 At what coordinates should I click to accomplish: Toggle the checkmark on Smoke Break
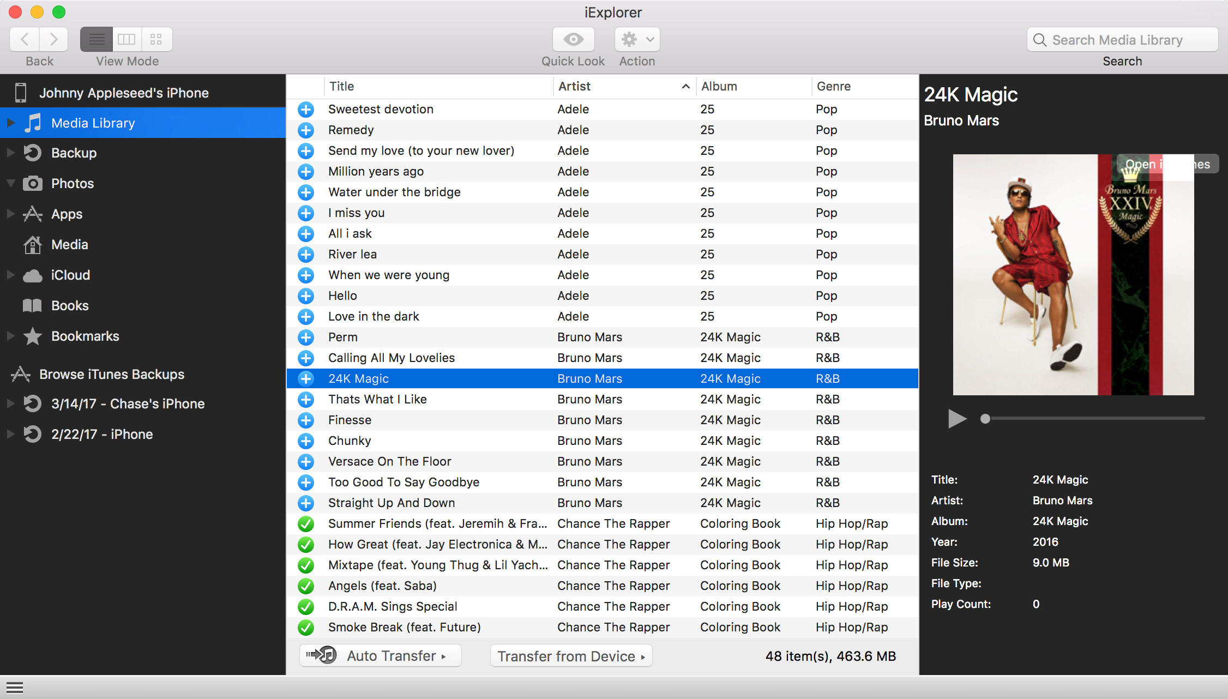(306, 627)
